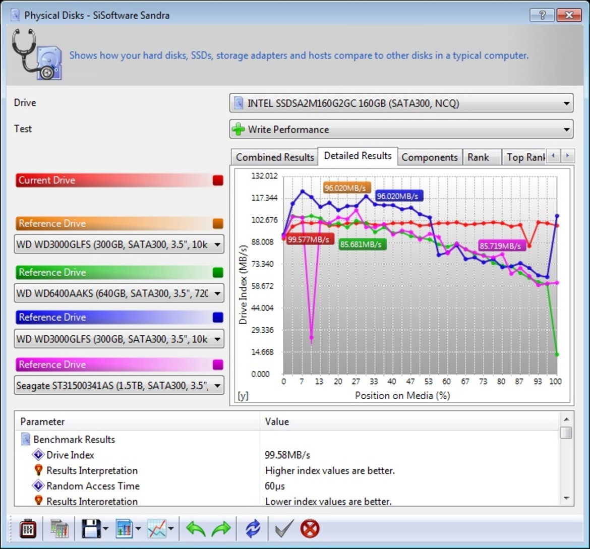This screenshot has width=590, height=549.
Task: Click the [y] axis toggle on chart
Action: [243, 395]
